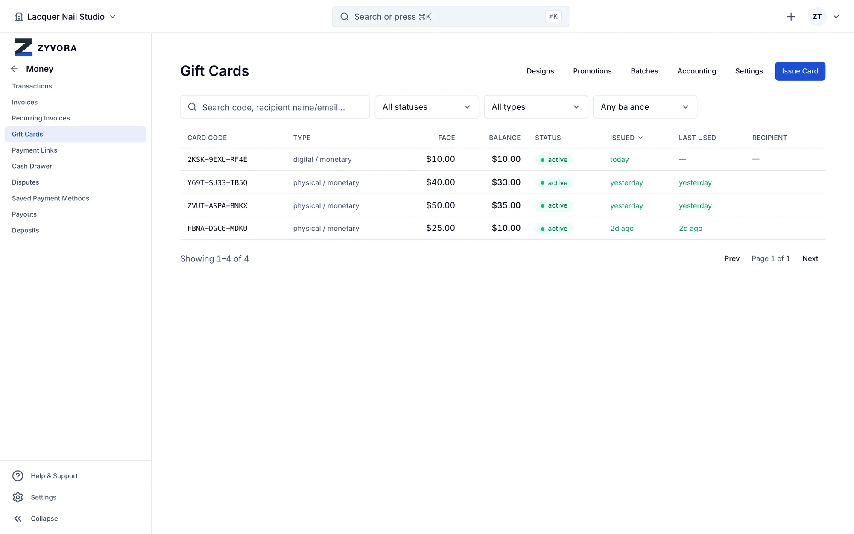This screenshot has width=854, height=534.
Task: Click the Collapse double-chevron icon
Action: (x=18, y=519)
